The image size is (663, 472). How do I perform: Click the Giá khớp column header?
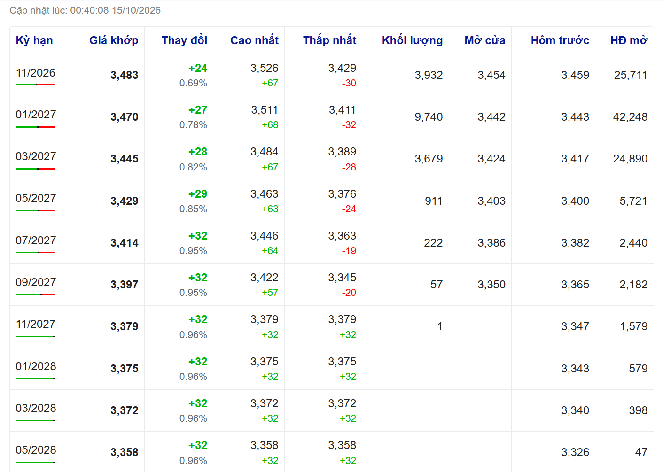coord(114,40)
